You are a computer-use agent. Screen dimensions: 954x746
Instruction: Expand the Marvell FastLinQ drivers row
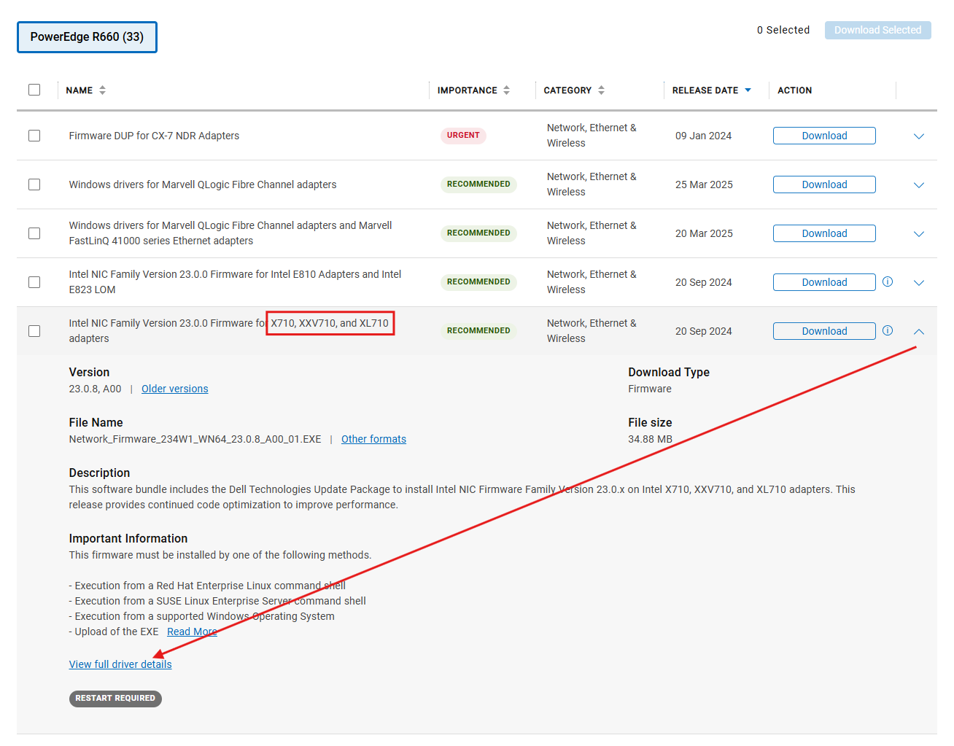pos(918,233)
